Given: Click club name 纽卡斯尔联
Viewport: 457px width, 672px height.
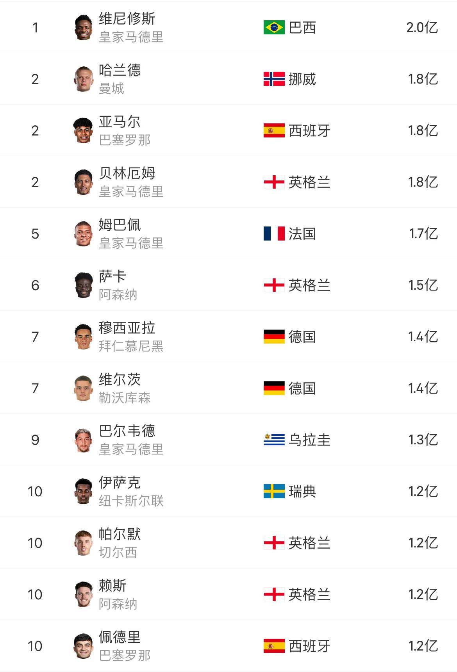Looking at the screenshot, I should pyautogui.click(x=131, y=501).
